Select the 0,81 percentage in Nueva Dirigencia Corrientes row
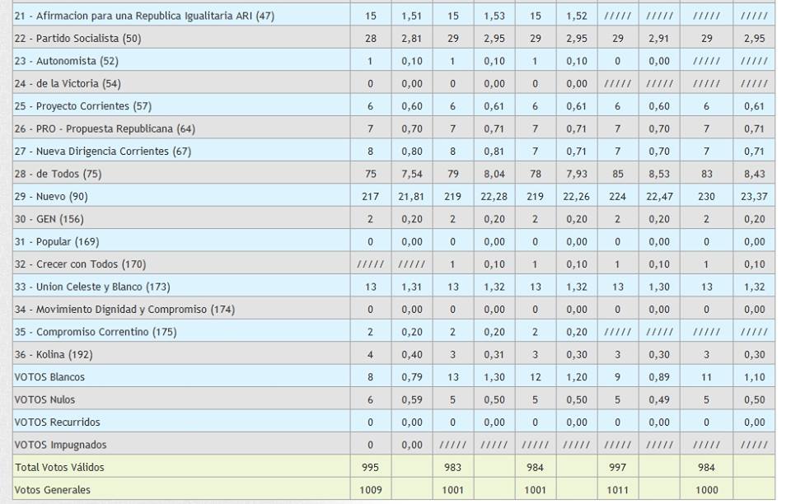Image resolution: width=791 pixels, height=504 pixels. tap(494, 152)
